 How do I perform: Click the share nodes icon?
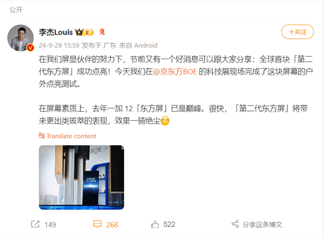click(x=235, y=224)
